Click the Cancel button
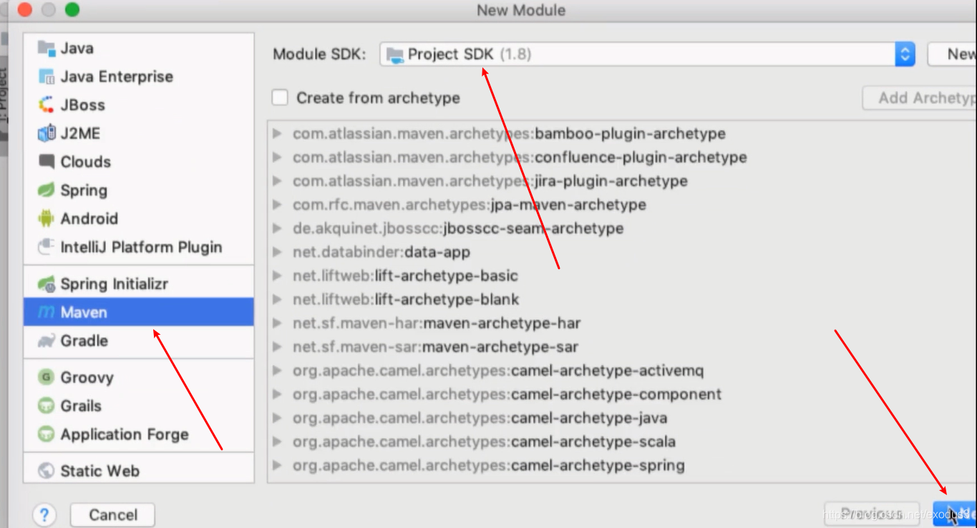The height and width of the screenshot is (528, 977). coord(112,514)
